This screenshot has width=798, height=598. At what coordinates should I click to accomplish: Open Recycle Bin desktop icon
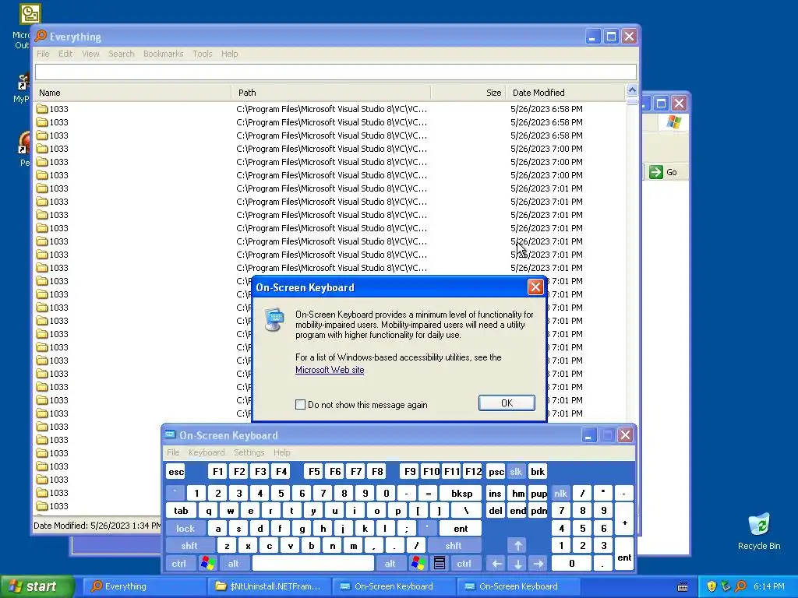pyautogui.click(x=759, y=531)
